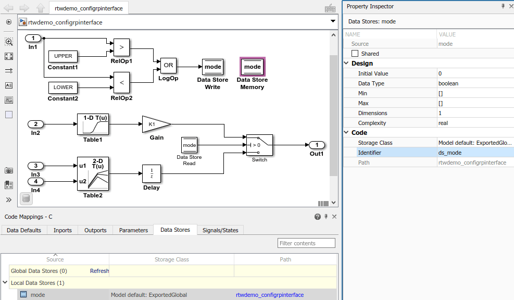This screenshot has height=300, width=514.
Task: Switch to the Signals/States tab
Action: pyautogui.click(x=220, y=230)
